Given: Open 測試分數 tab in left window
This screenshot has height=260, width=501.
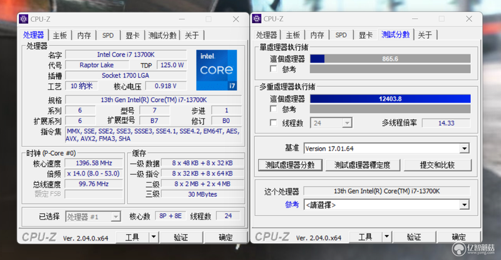Looking at the screenshot, I should point(162,35).
